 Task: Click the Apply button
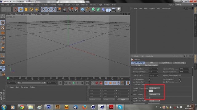coord(123,100)
